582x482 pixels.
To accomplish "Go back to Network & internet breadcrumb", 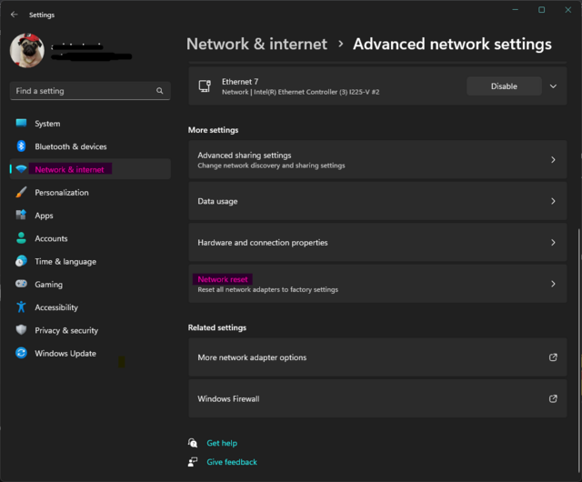I will coord(256,44).
